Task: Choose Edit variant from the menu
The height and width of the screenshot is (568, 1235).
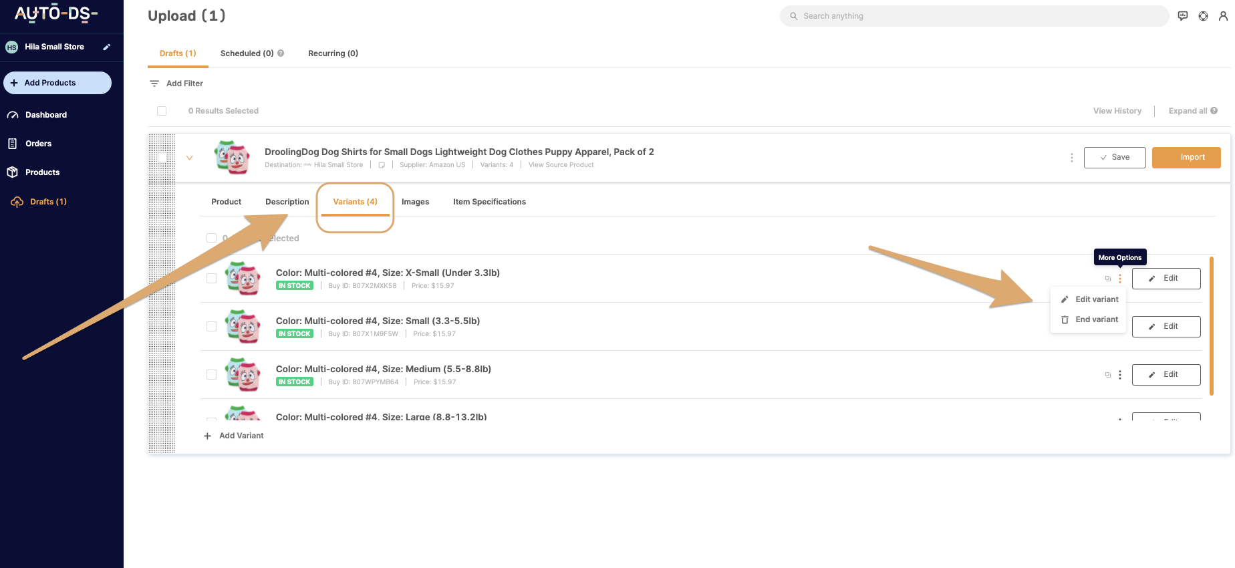Action: click(x=1089, y=299)
